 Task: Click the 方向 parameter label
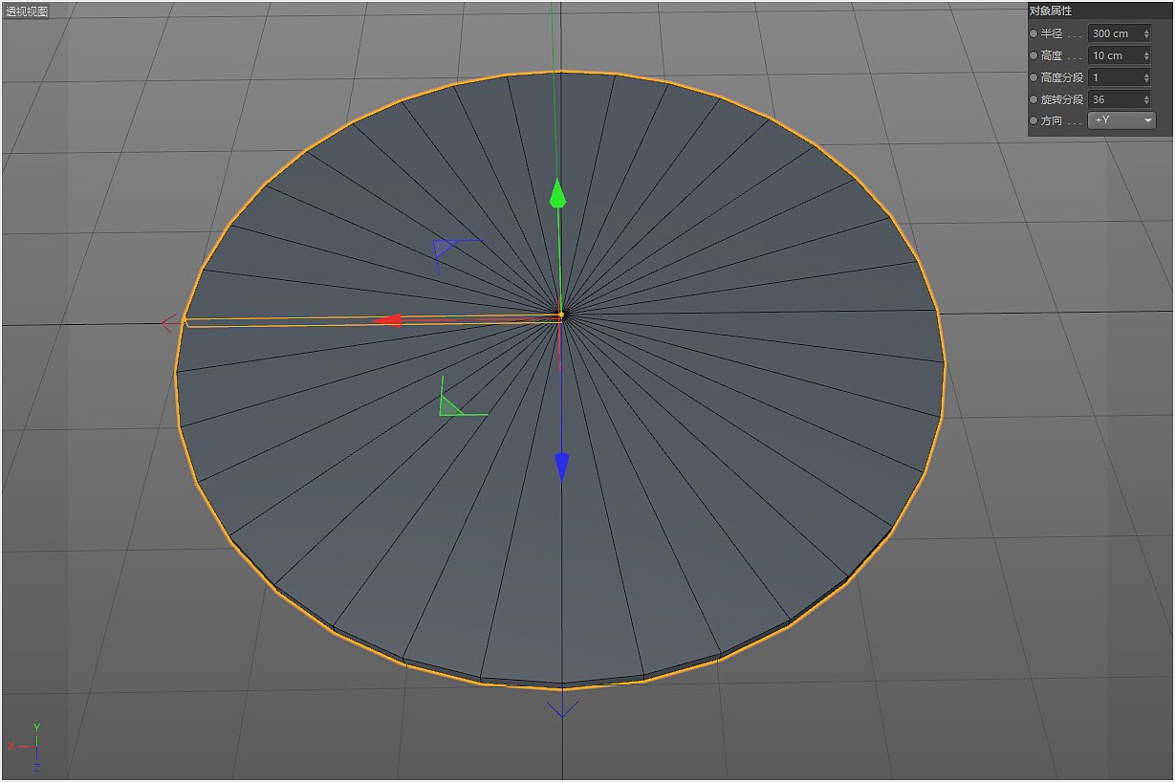1052,121
